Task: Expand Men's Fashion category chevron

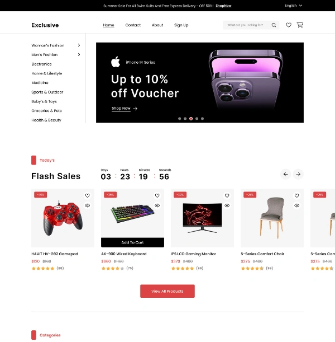Action: (79, 54)
